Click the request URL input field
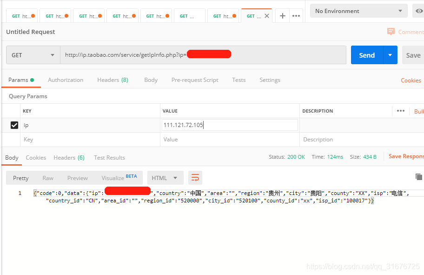 pyautogui.click(x=203, y=55)
